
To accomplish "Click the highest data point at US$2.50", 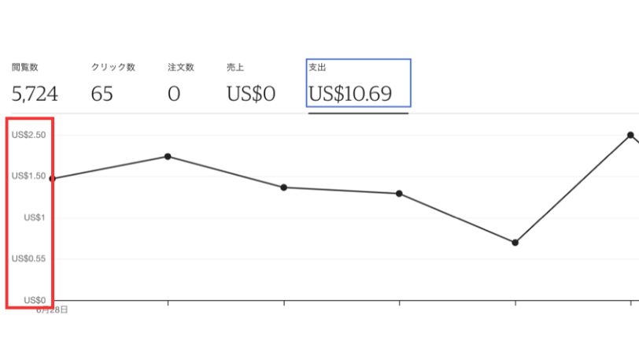I will 630,135.
